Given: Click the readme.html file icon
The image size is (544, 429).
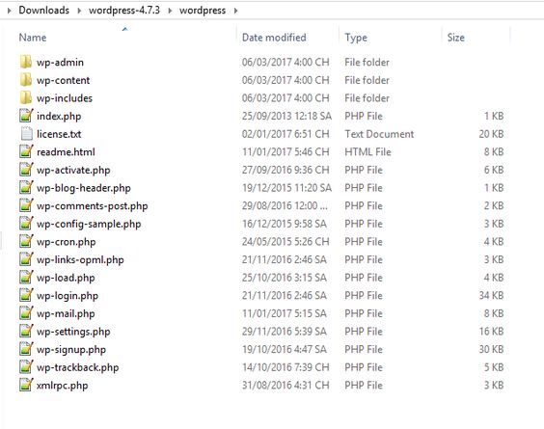Looking at the screenshot, I should pos(26,152).
